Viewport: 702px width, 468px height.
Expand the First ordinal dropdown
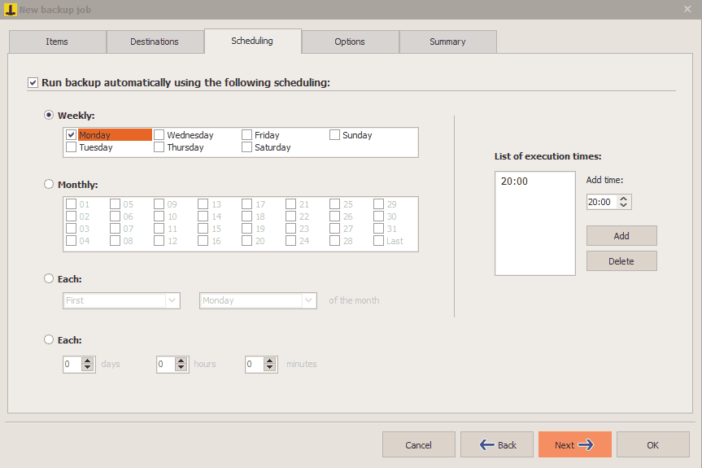click(x=172, y=300)
